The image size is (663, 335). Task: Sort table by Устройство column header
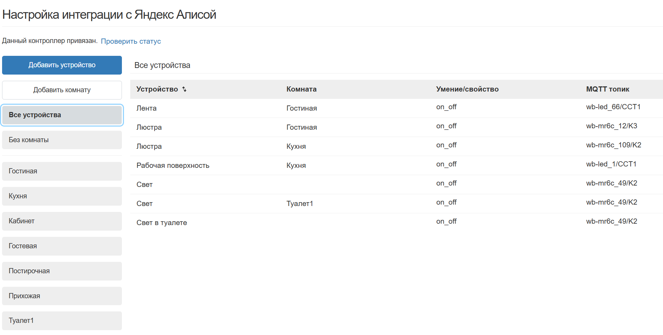[x=157, y=89]
